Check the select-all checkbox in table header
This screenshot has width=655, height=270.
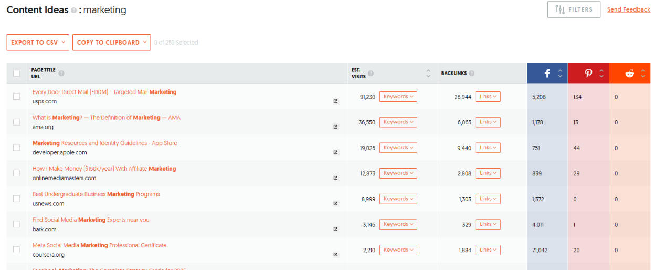point(16,74)
